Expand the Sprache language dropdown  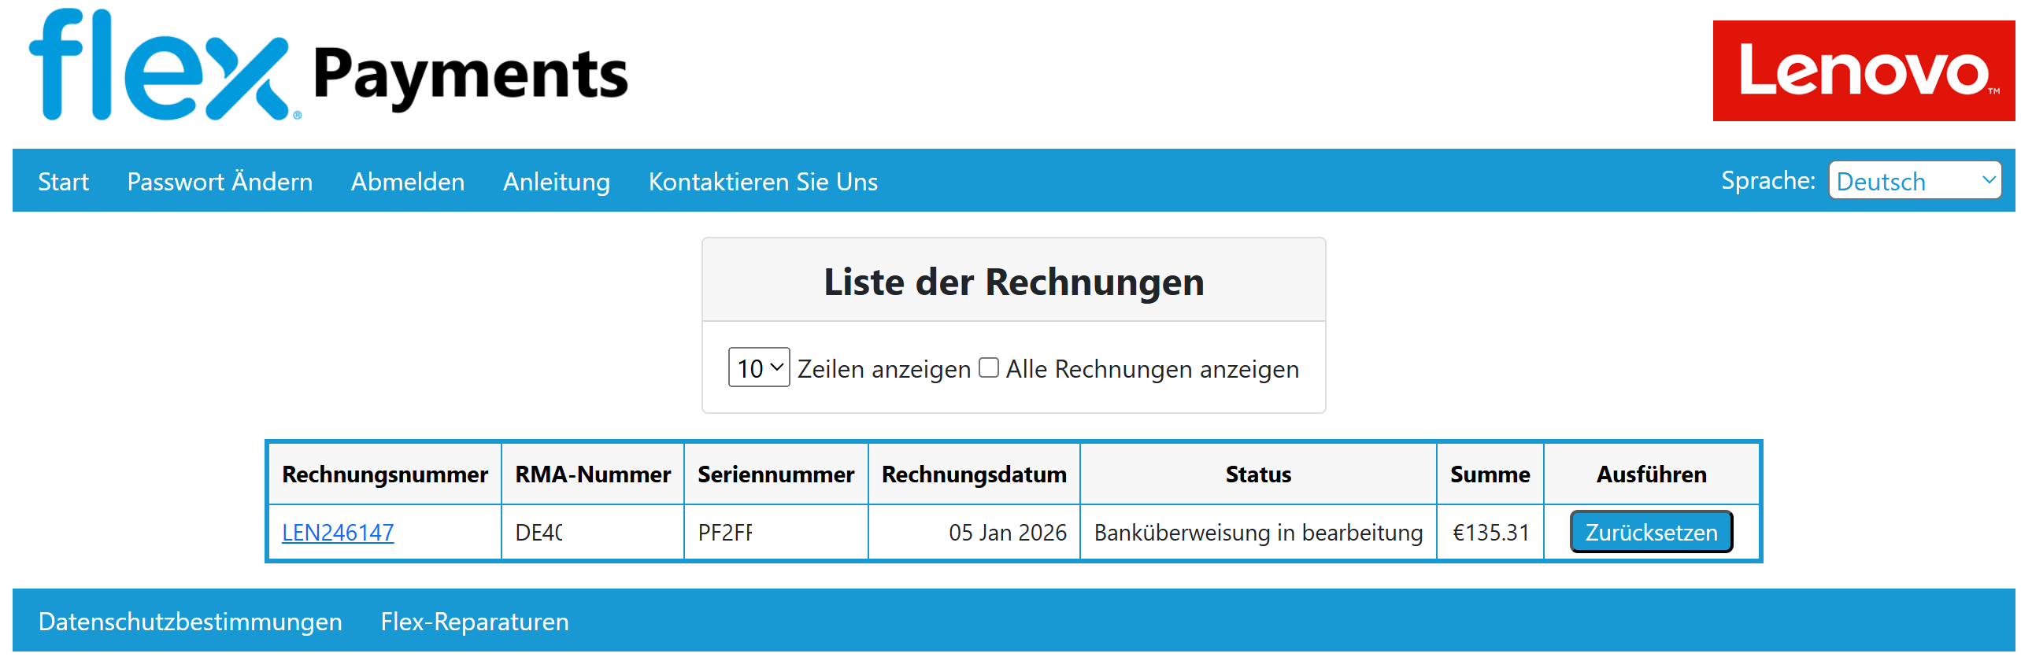1913,181
